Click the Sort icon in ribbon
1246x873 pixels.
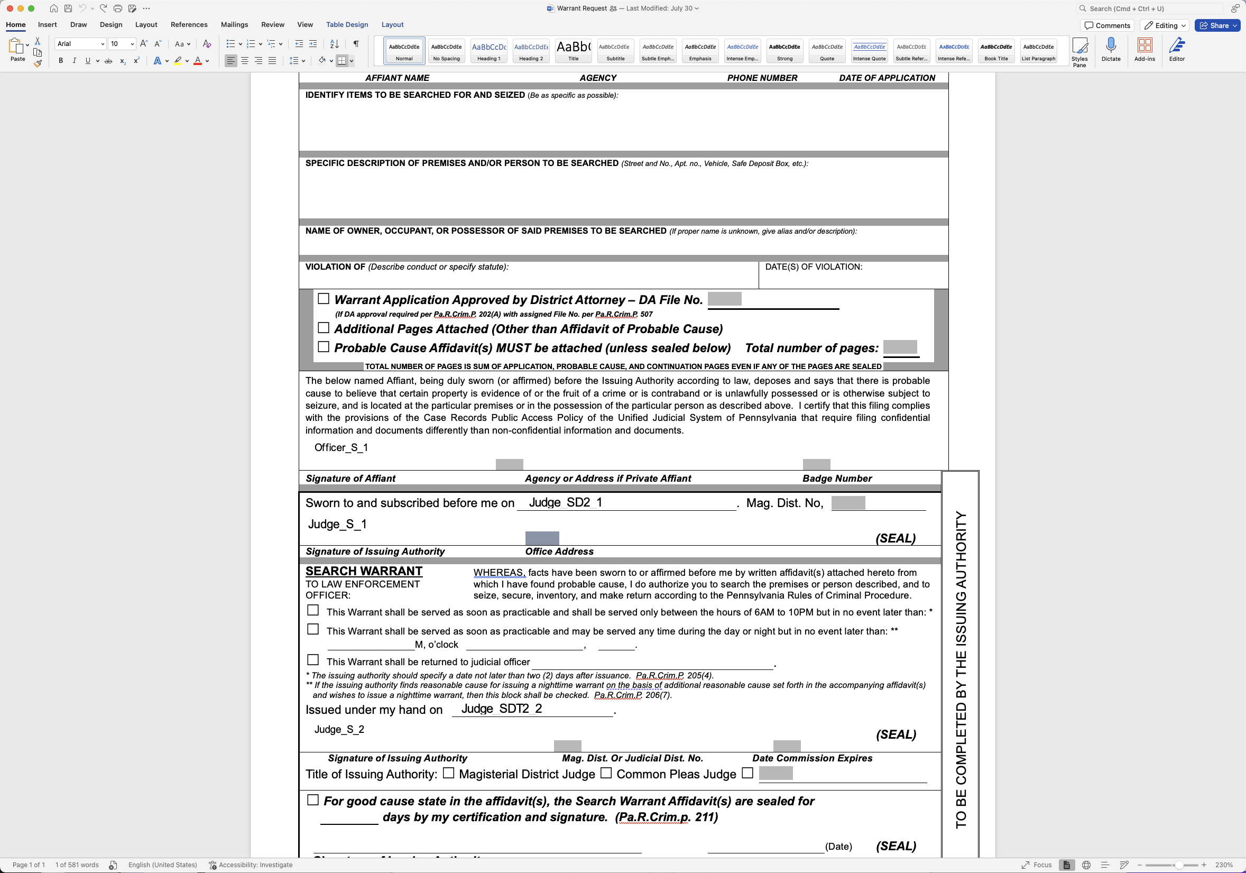pyautogui.click(x=334, y=44)
